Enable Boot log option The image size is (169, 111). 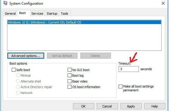(69, 75)
